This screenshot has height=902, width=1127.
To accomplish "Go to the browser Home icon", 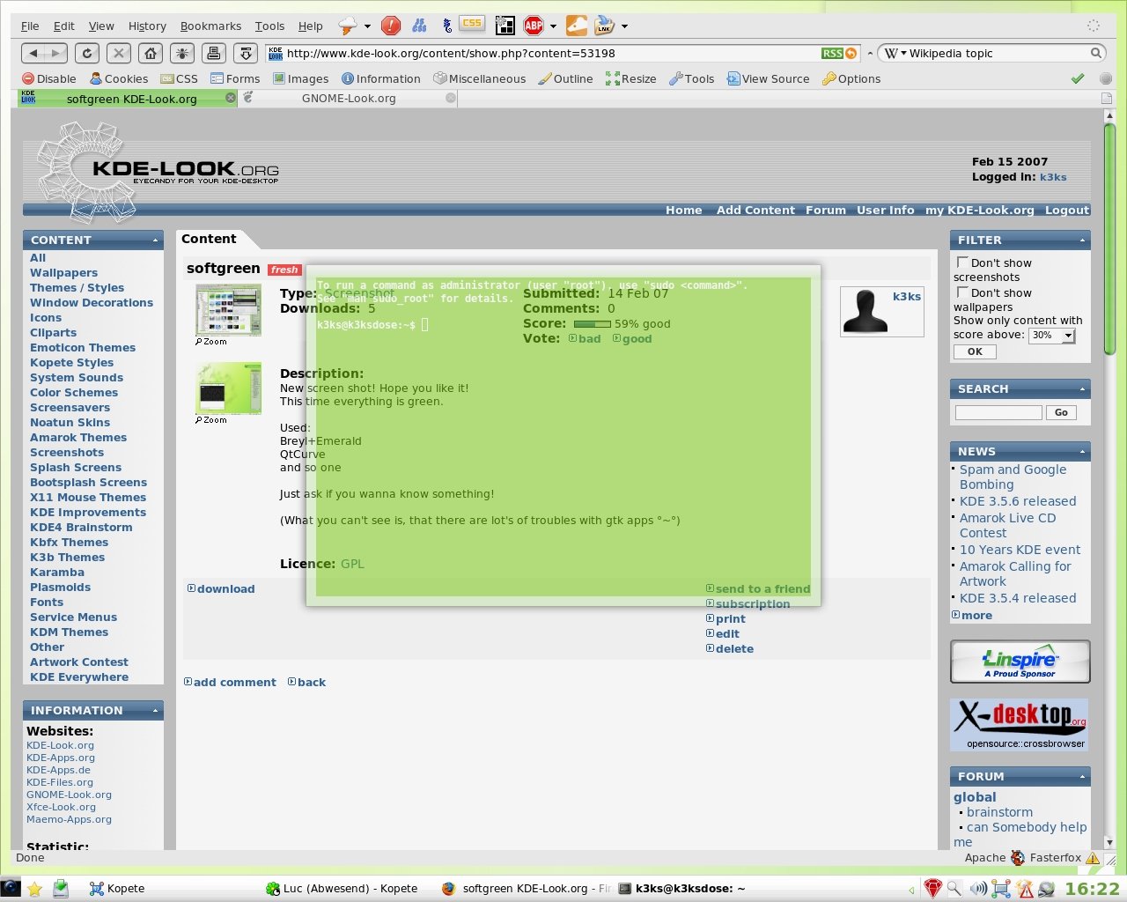I will coord(151,53).
